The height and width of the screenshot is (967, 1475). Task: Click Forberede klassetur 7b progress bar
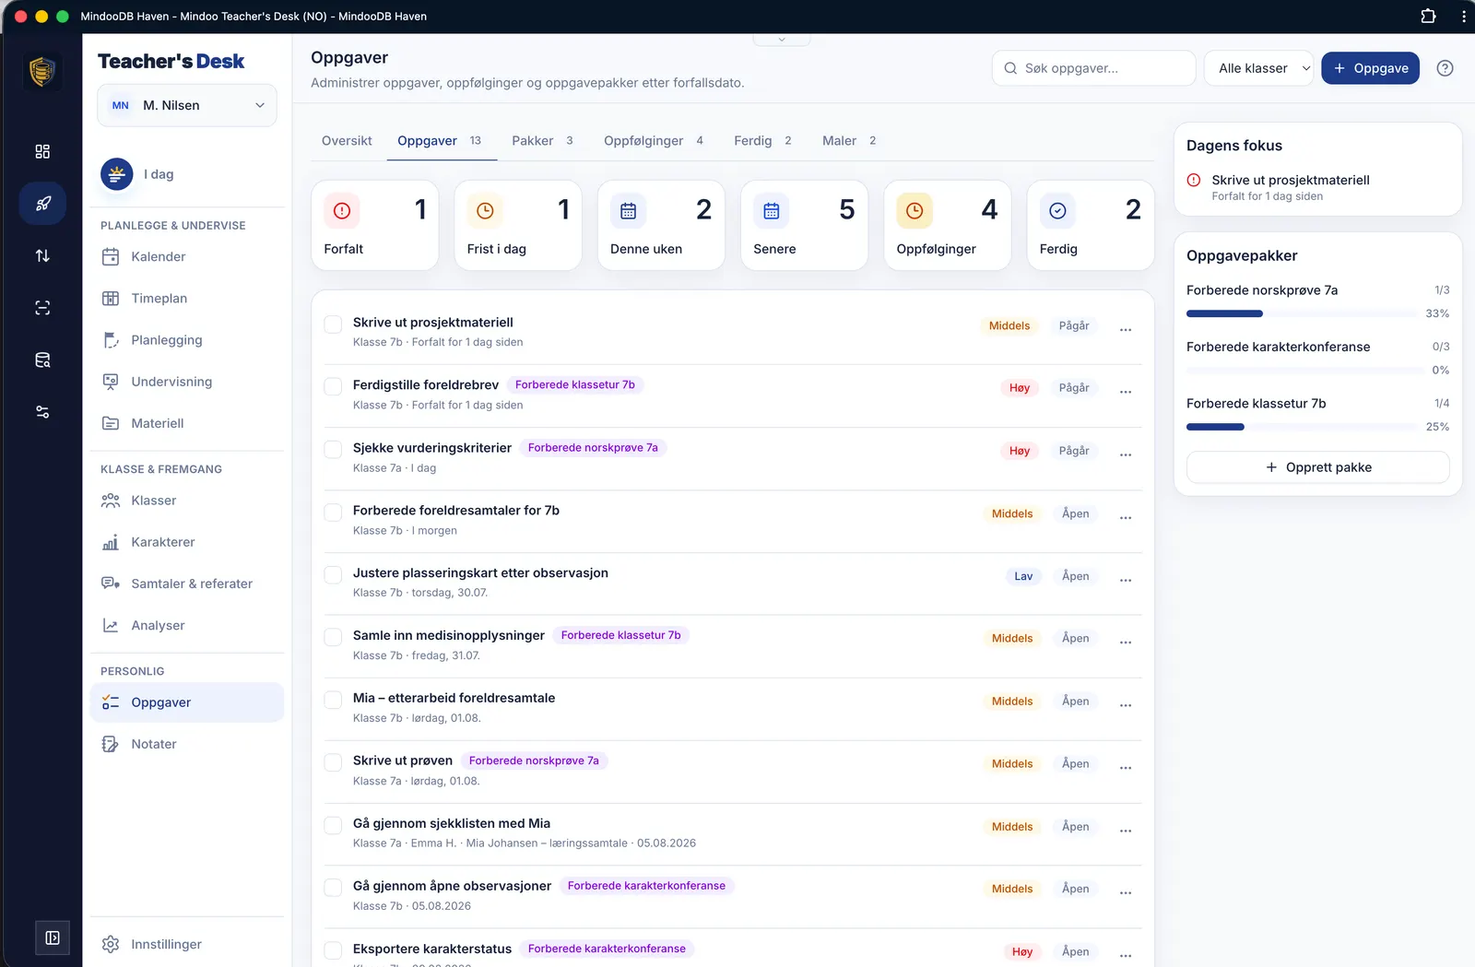click(1301, 427)
